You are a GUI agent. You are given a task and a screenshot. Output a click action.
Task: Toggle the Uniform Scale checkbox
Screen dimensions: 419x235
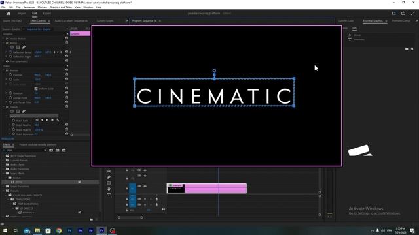36,89
